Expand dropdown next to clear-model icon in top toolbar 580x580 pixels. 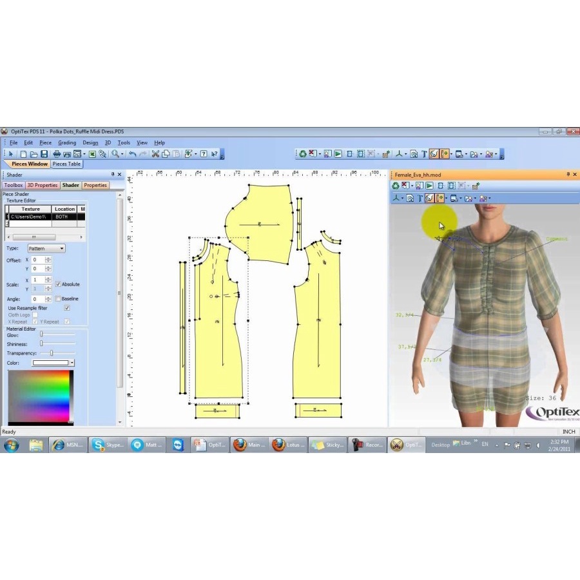[320, 154]
